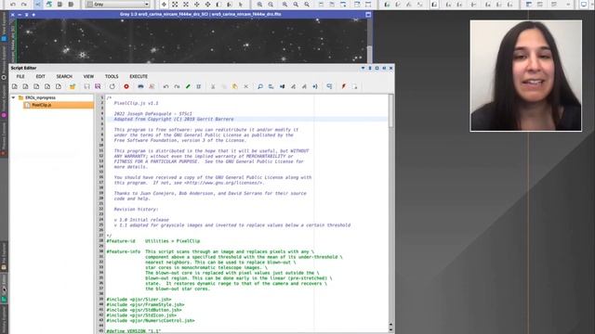Click the line "#feature-id Utilities > PixelClip"
Image resolution: width=595 pixels, height=334 pixels.
152,241
